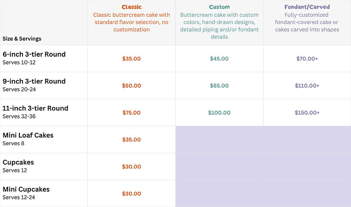
Task: Click the $100.00 Custom price
Action: coord(219,113)
